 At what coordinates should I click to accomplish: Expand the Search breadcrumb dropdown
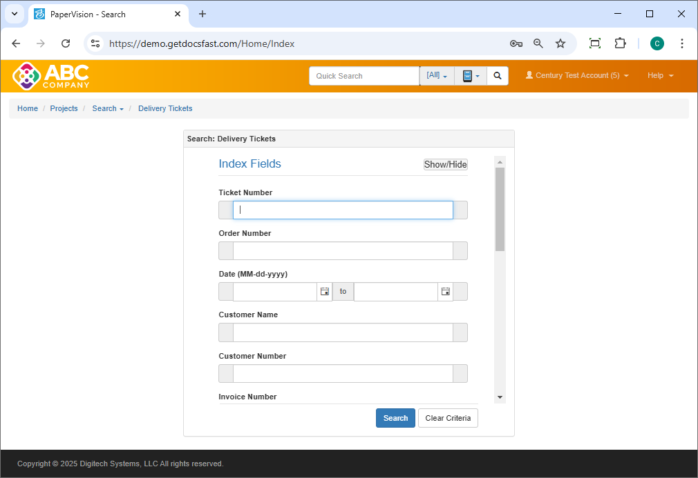click(108, 108)
